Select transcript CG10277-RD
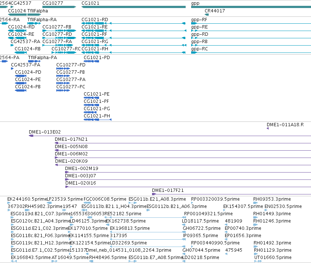The width and height of the screenshot is (311, 263). click(x=57, y=34)
